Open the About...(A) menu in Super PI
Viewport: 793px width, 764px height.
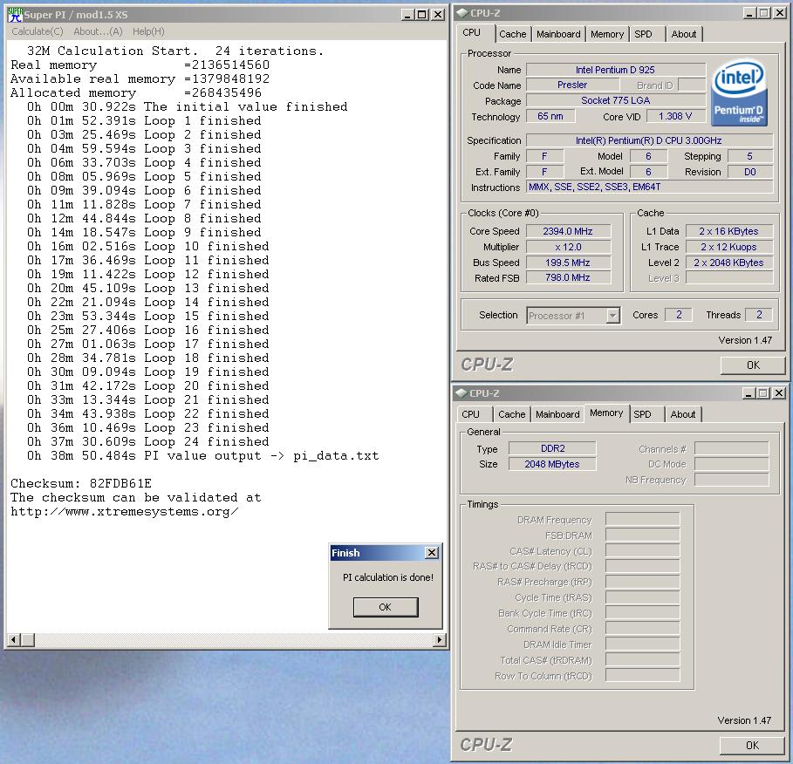point(98,31)
